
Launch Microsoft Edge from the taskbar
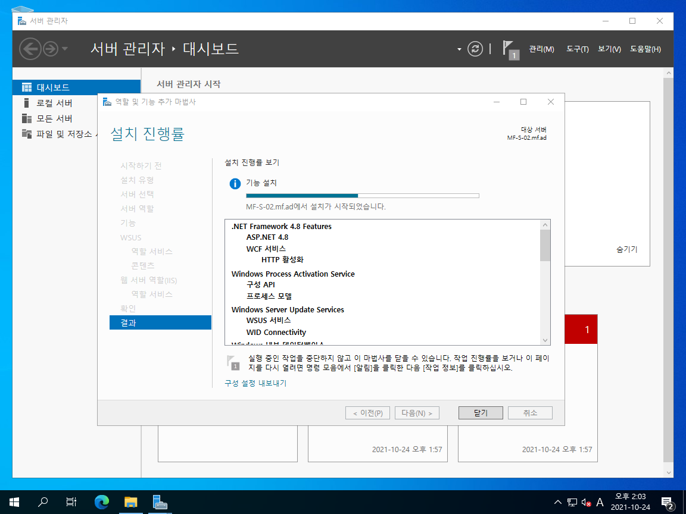pos(101,502)
